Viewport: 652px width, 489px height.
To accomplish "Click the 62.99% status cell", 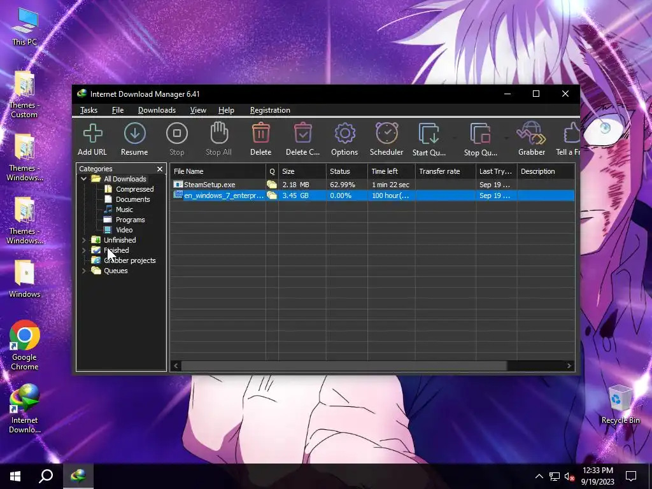I will click(343, 185).
